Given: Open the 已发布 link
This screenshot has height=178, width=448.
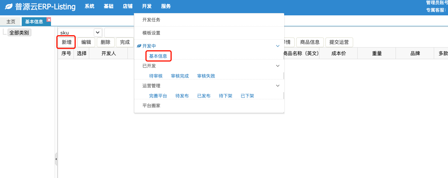Looking at the screenshot, I should tap(204, 96).
